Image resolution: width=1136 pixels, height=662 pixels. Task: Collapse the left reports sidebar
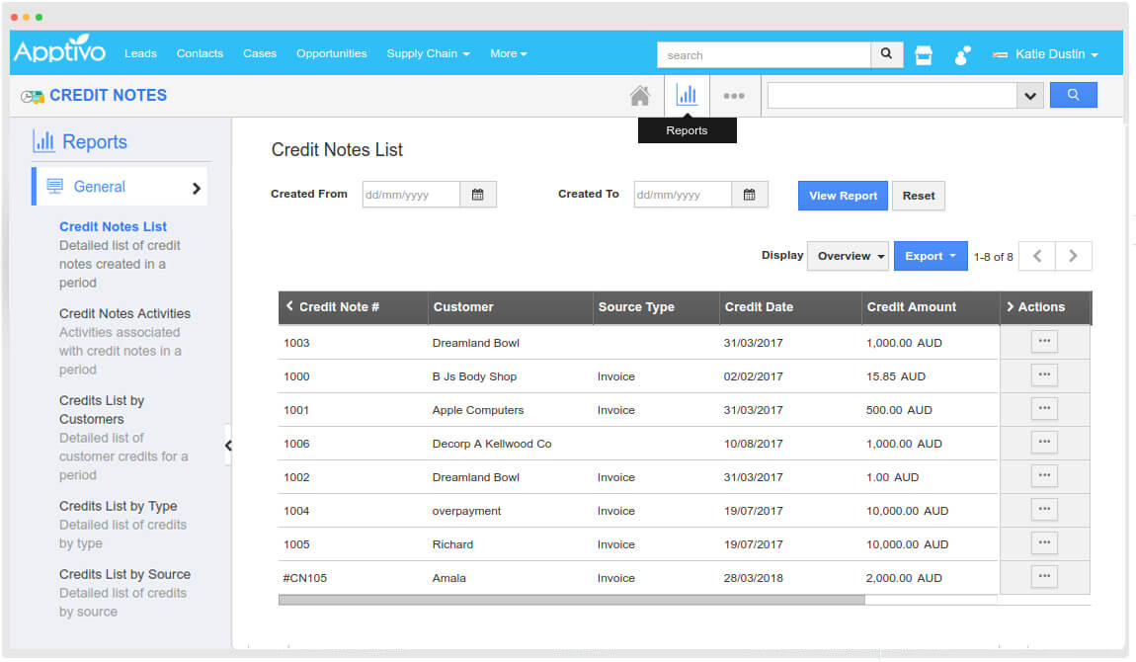[x=228, y=446]
